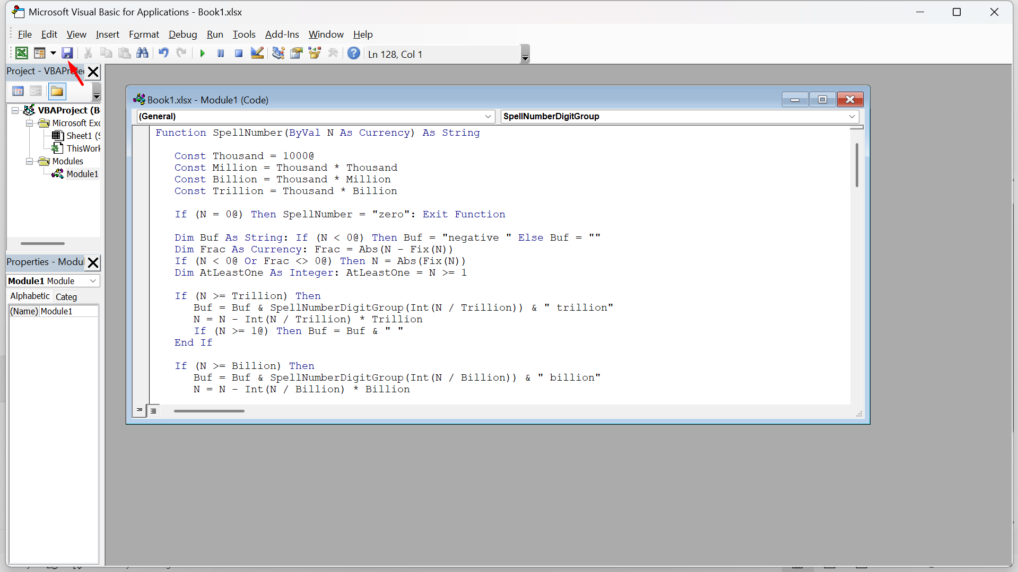This screenshot has height=572, width=1018.
Task: Undo the last action
Action: point(163,53)
